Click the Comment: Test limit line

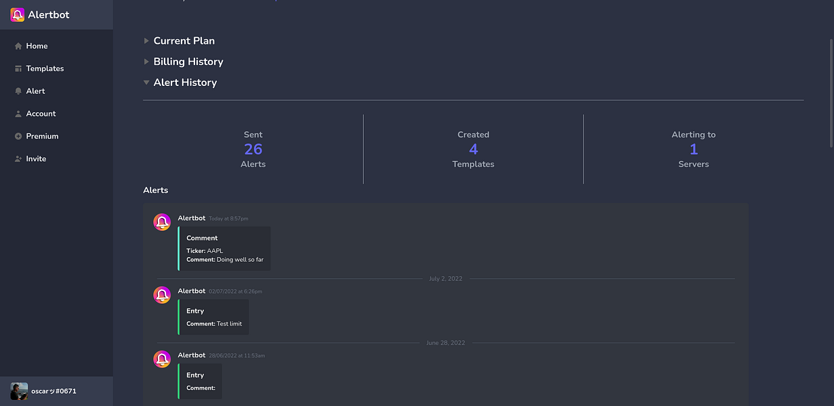click(214, 324)
